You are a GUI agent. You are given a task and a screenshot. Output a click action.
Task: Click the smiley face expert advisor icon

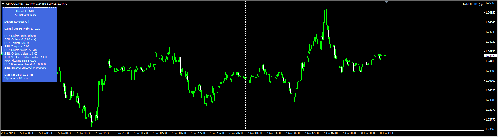481,4
